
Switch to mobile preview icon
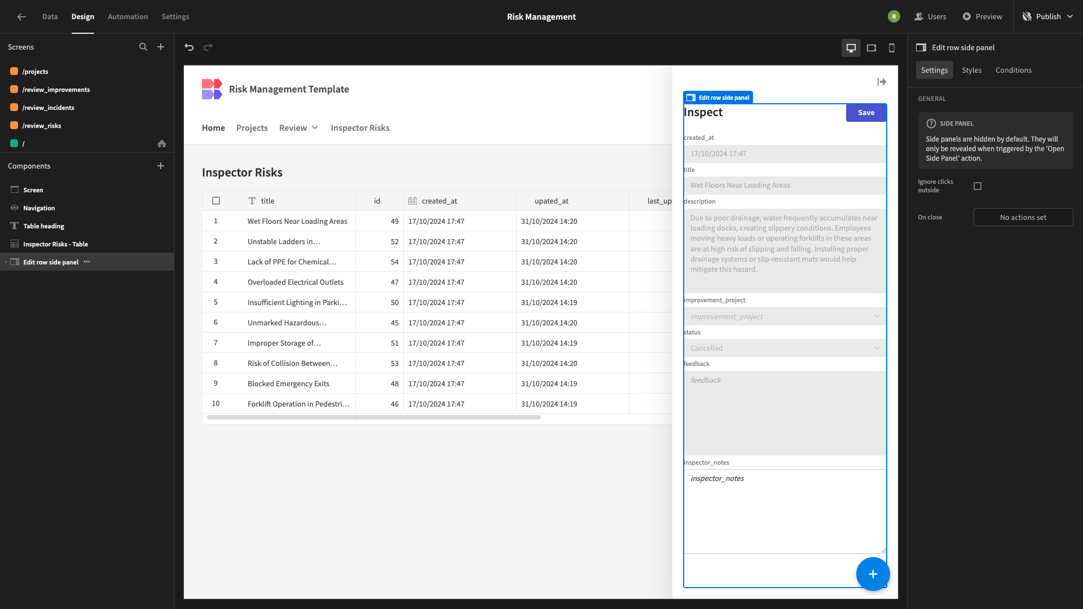click(x=892, y=48)
